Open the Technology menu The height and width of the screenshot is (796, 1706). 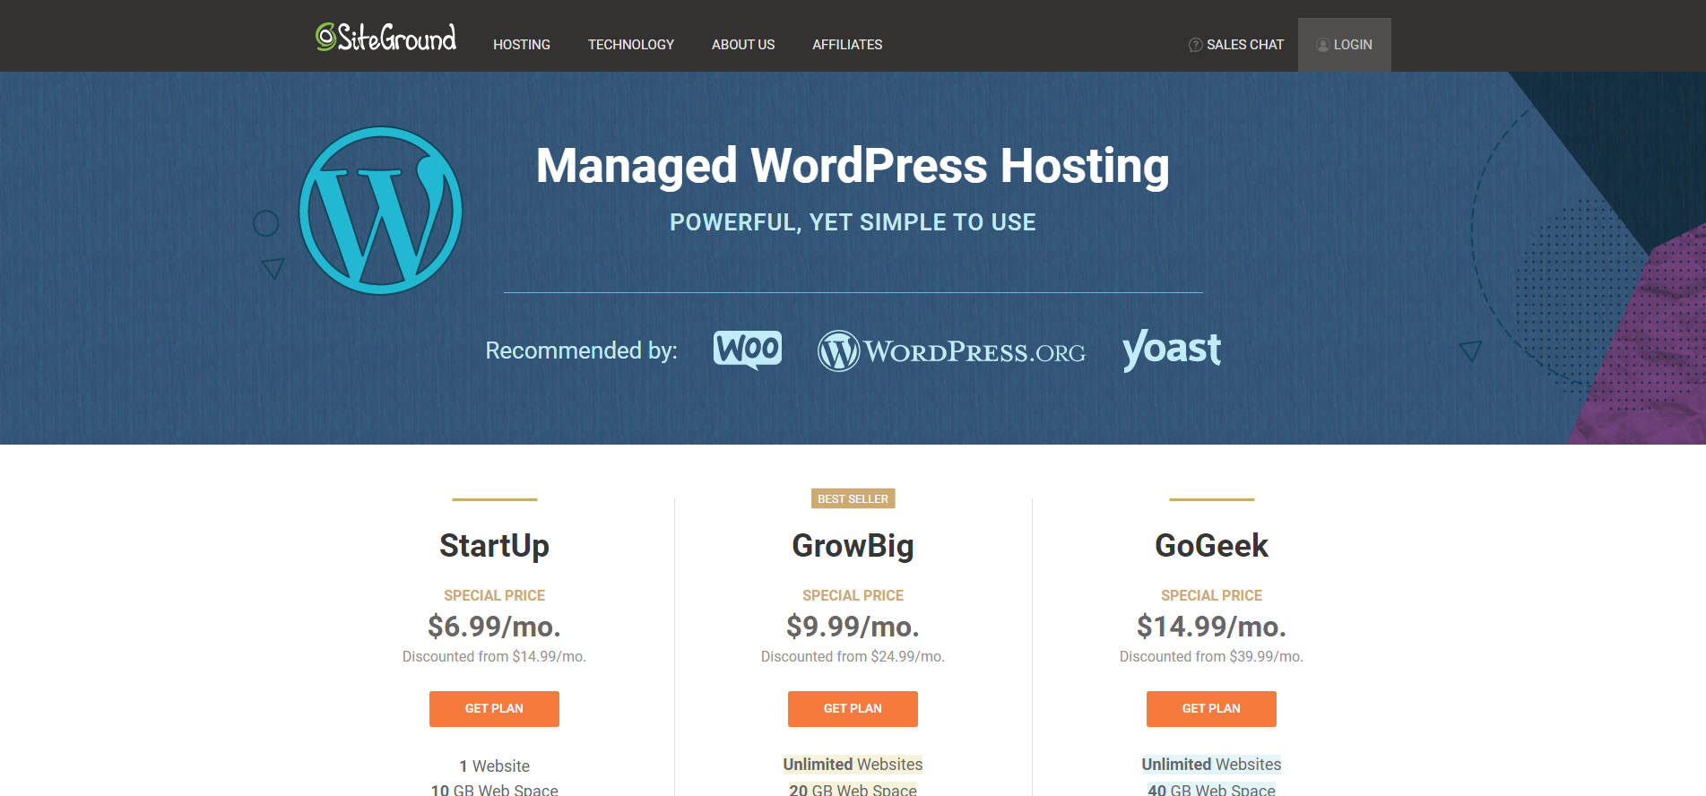[630, 45]
